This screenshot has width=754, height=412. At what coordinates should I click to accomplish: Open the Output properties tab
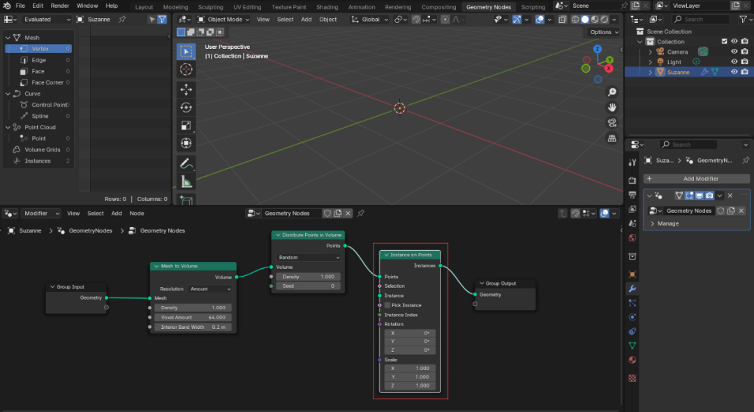click(633, 195)
